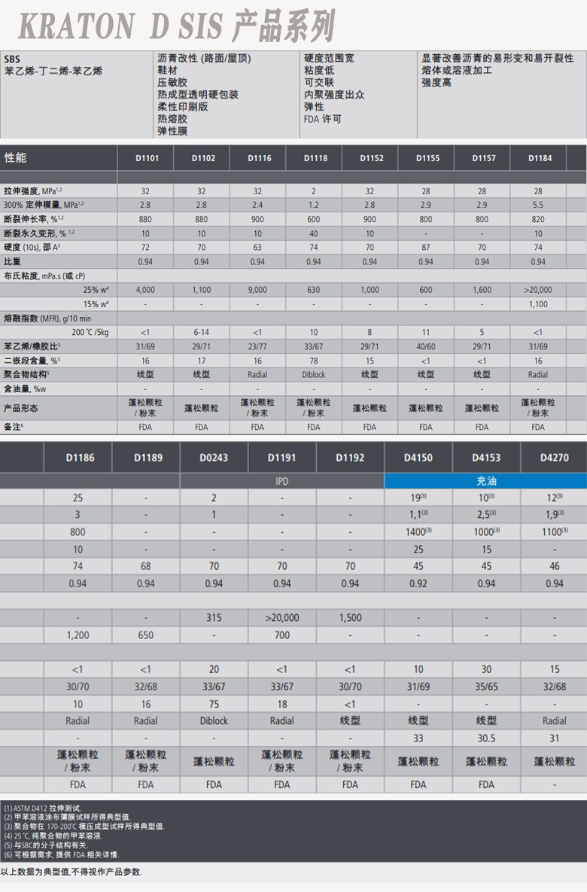
Task: Click the 熔融指数 (MFR) row label
Action: pos(47,318)
